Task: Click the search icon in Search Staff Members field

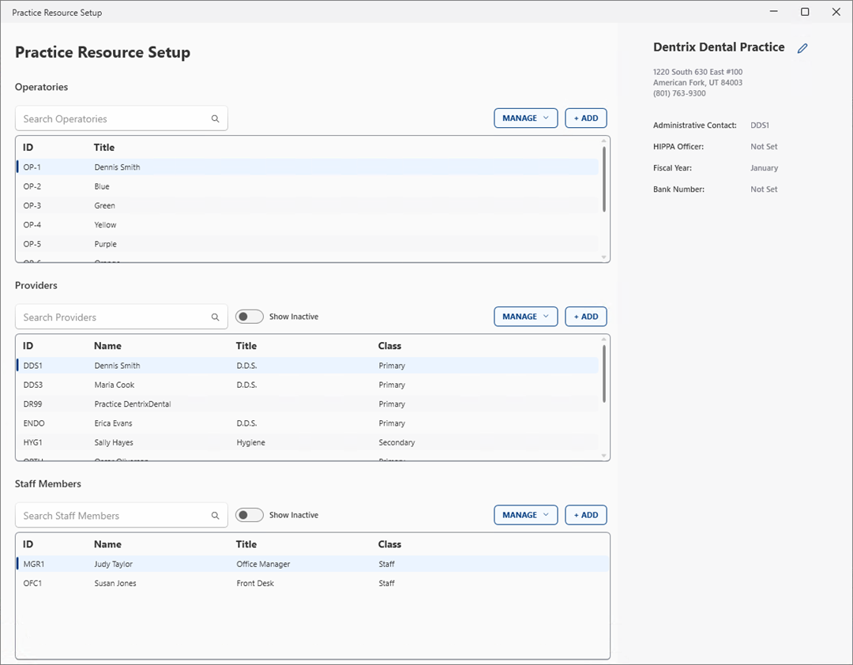Action: click(215, 514)
